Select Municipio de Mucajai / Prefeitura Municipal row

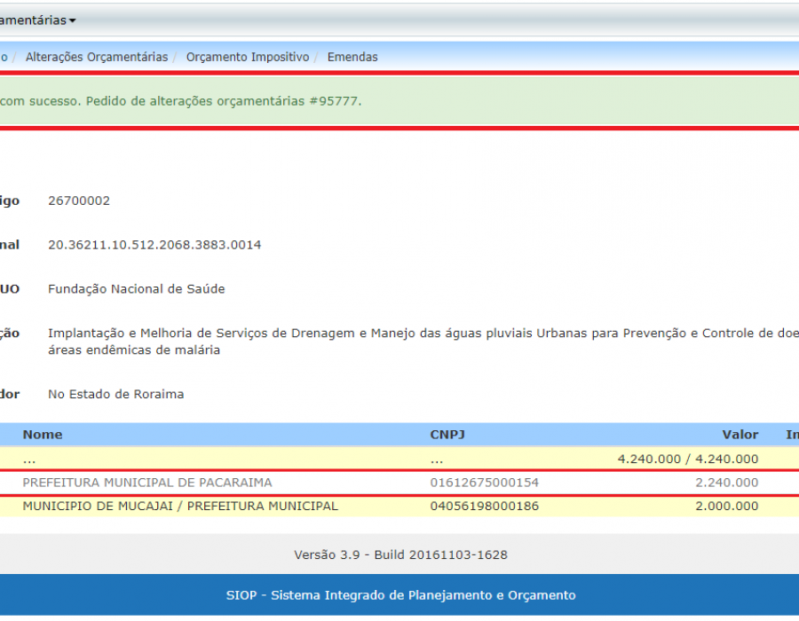tap(399, 507)
